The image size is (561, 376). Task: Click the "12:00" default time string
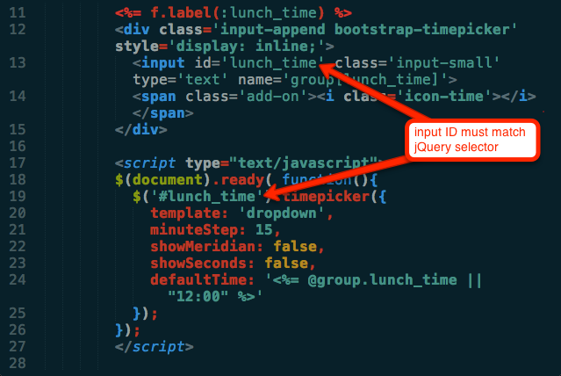click(198, 297)
